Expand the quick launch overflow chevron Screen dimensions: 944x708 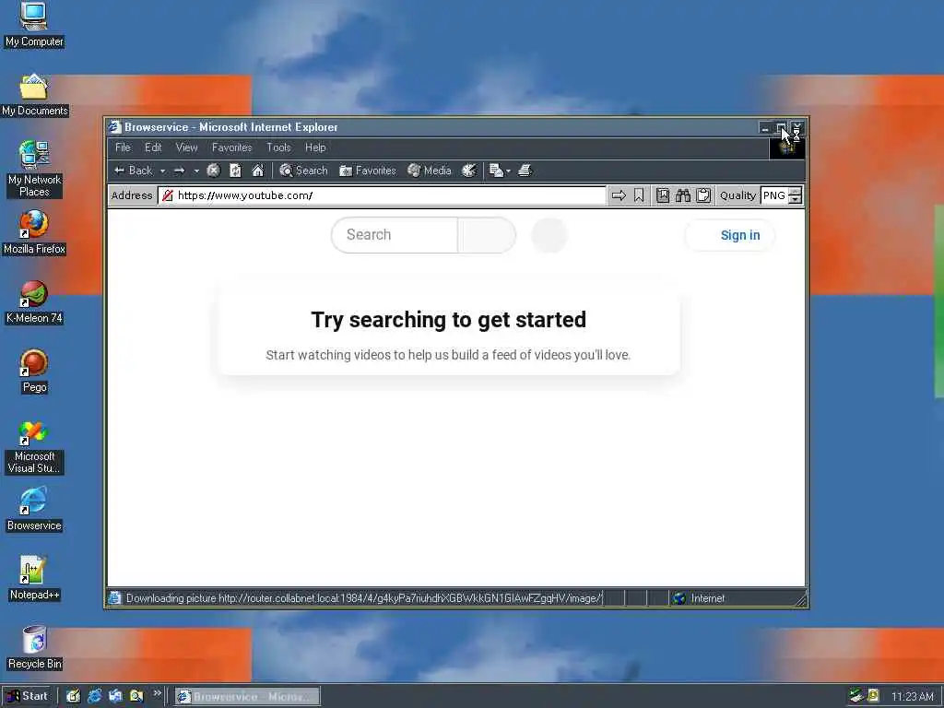pyautogui.click(x=157, y=693)
